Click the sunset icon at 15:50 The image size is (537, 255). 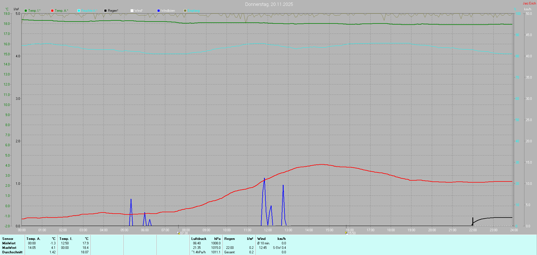[x=346, y=233]
